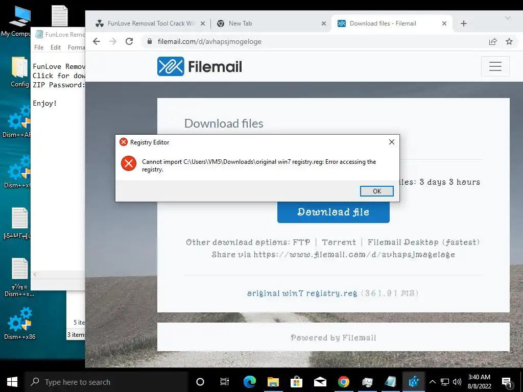The height and width of the screenshot is (392, 523).
Task: Open File menu in Notepad window
Action: pos(39,47)
